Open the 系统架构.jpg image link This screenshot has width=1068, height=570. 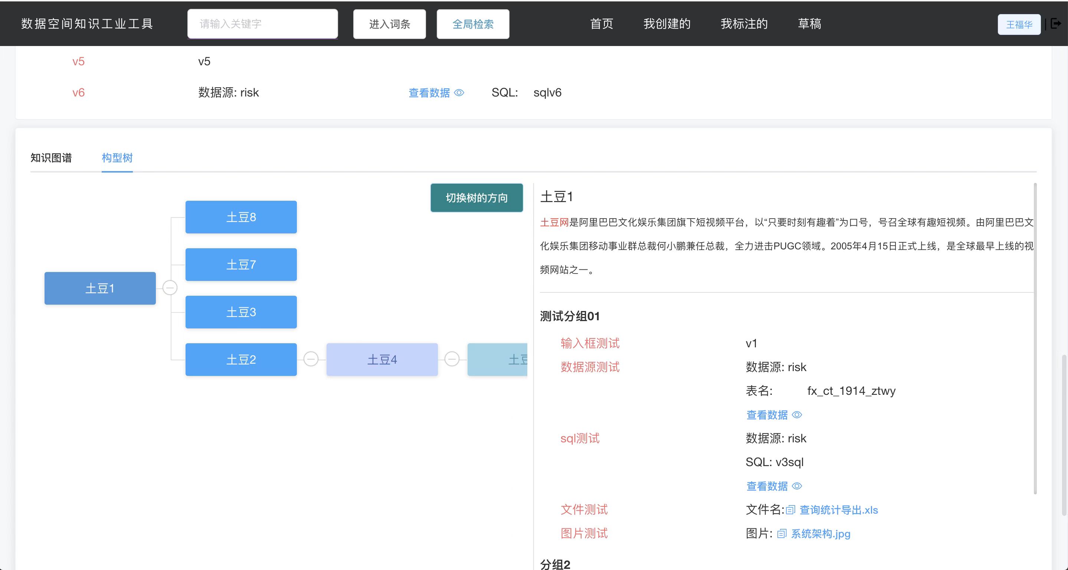click(820, 534)
